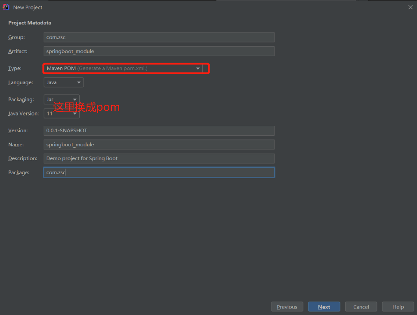Viewport: 417px width, 315px height.
Task: Open the Java Version dropdown showing 11
Action: tap(62, 113)
